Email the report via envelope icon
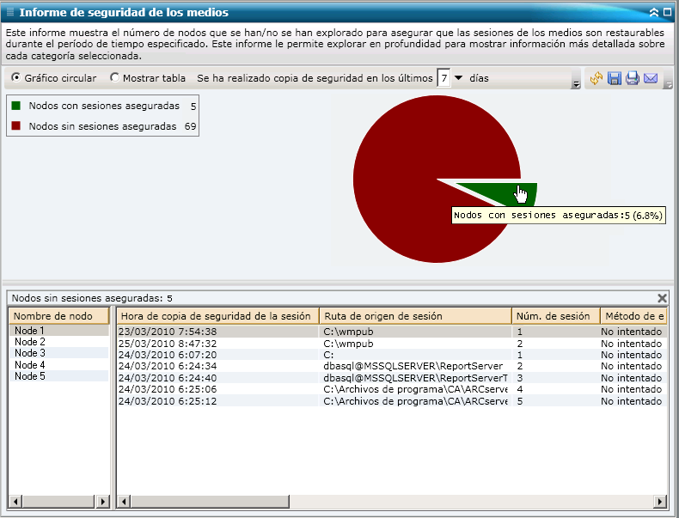Screen dimensions: 679x518 (x=651, y=78)
